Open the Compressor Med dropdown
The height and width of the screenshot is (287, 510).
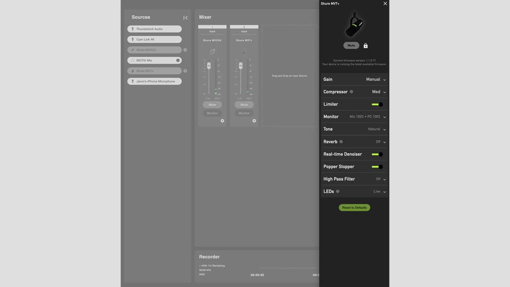pyautogui.click(x=379, y=92)
